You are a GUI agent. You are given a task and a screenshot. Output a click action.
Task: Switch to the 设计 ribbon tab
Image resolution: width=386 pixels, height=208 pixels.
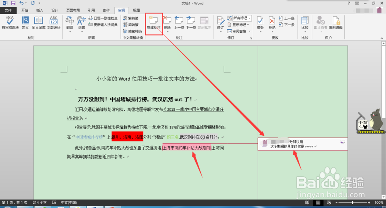click(55, 10)
